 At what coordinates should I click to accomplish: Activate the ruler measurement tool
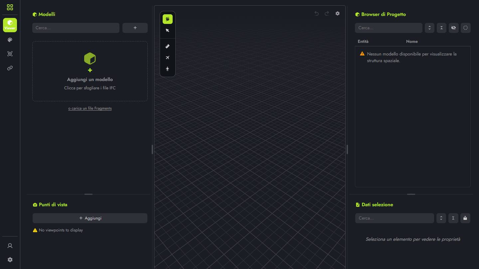168,46
